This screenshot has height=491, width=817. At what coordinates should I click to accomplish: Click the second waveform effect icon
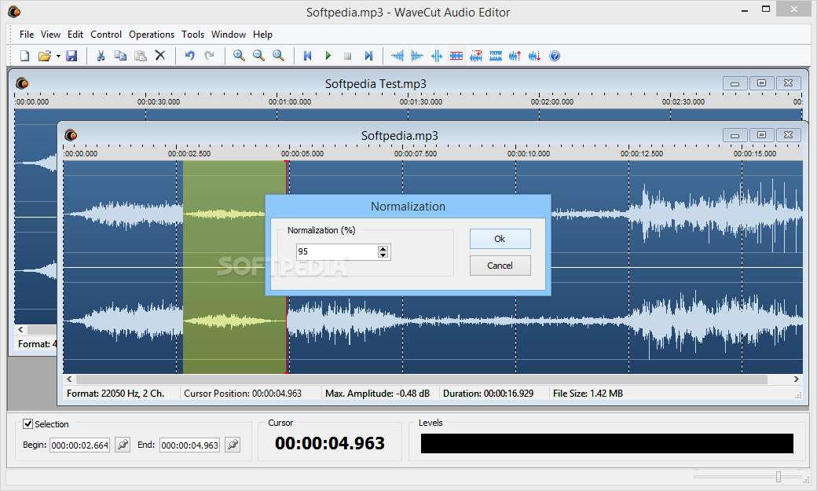coord(417,56)
